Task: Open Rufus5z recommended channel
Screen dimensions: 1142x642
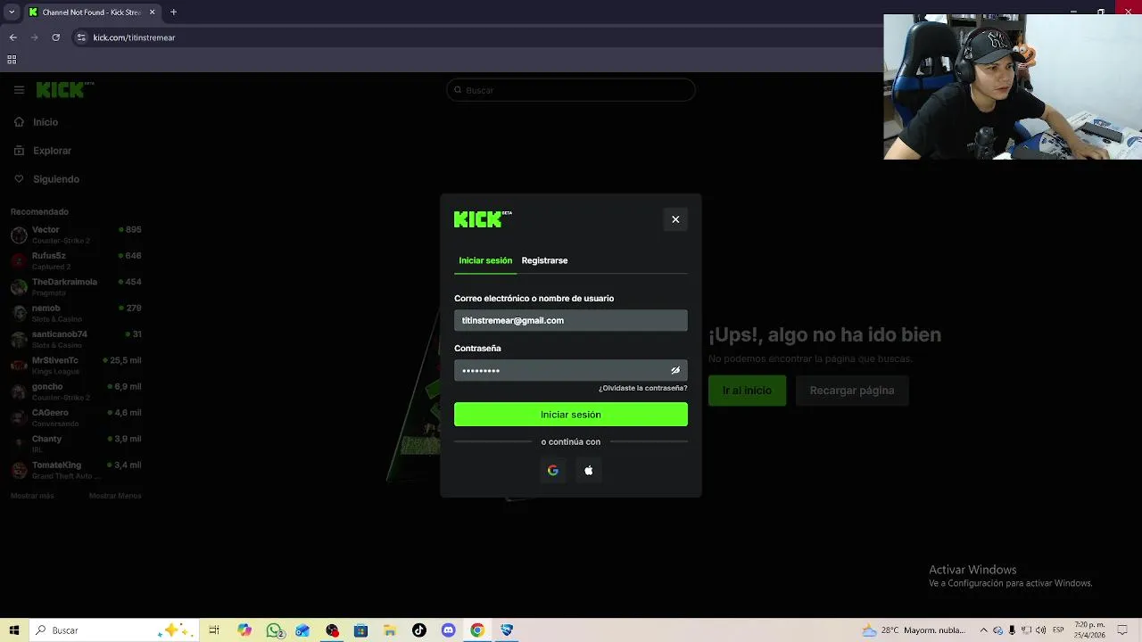Action: [x=76, y=260]
